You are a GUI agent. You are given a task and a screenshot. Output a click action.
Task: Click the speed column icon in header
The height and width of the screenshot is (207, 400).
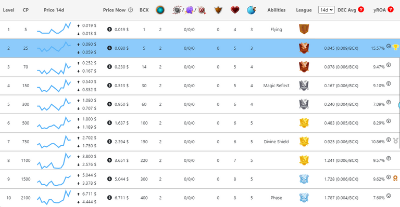pyautogui.click(x=252, y=10)
